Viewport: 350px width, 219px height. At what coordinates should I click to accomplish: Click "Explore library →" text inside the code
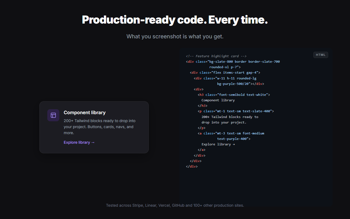218,144
